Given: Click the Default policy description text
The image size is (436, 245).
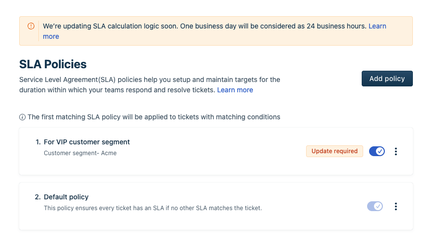Looking at the screenshot, I should [x=153, y=208].
